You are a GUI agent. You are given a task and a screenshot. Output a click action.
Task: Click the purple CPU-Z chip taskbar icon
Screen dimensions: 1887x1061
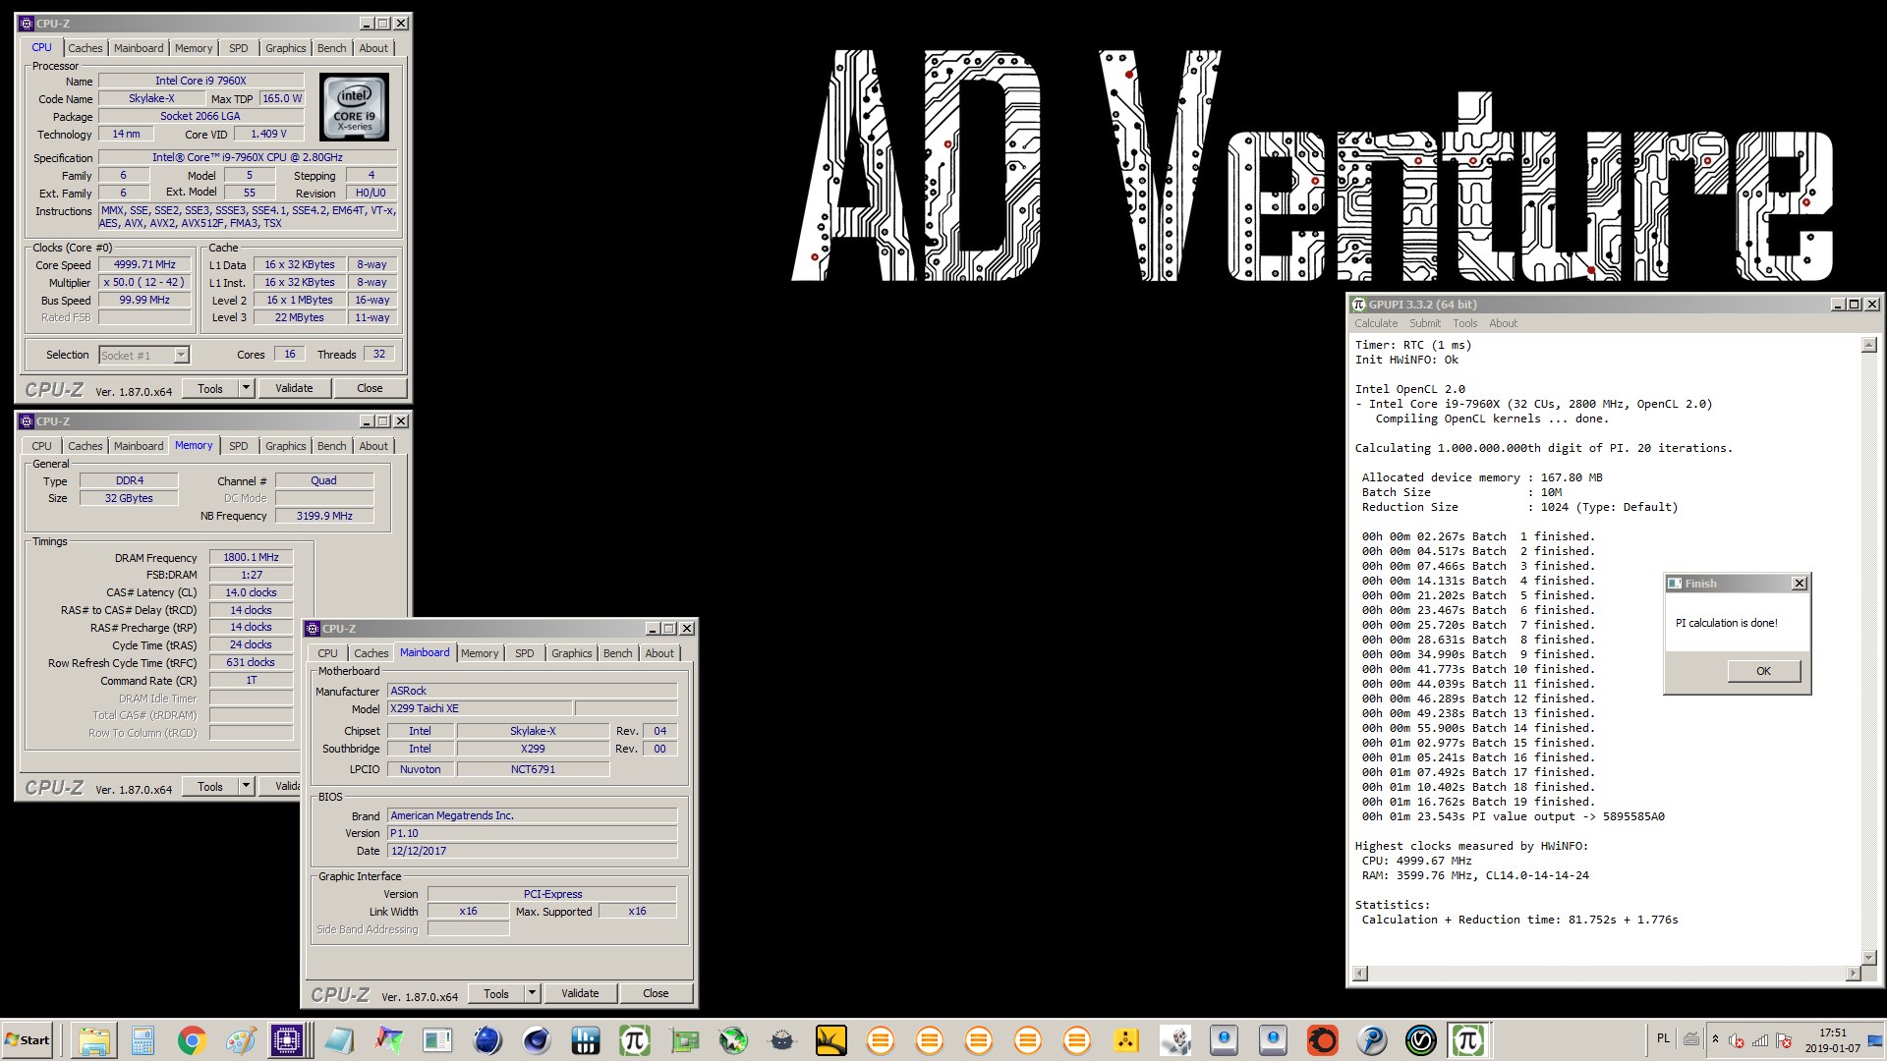tap(288, 1040)
